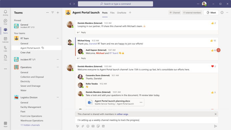The image size is (231, 130).
Task: Open the emoji picker in compose toolbar
Action: tap(88, 126)
